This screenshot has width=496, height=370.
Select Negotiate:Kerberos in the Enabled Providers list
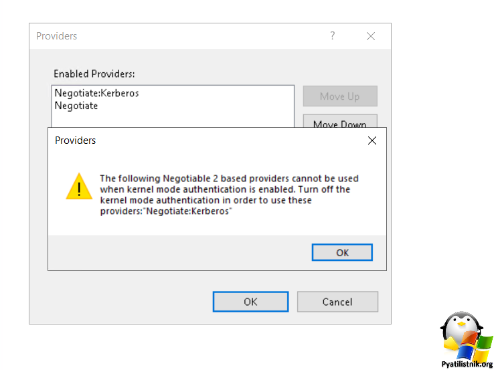point(96,93)
